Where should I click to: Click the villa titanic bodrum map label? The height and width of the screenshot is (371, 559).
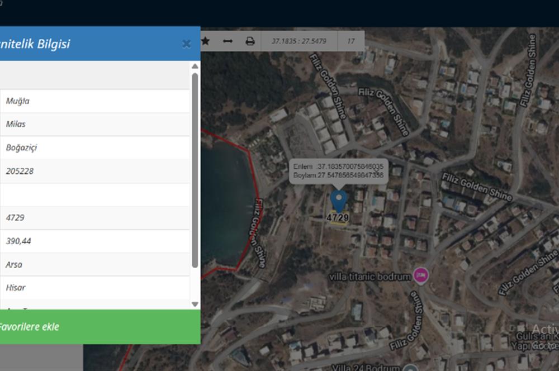pos(369,277)
